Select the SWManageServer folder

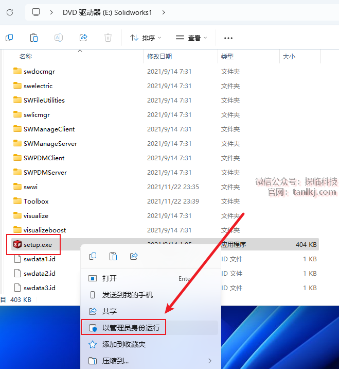click(45, 144)
